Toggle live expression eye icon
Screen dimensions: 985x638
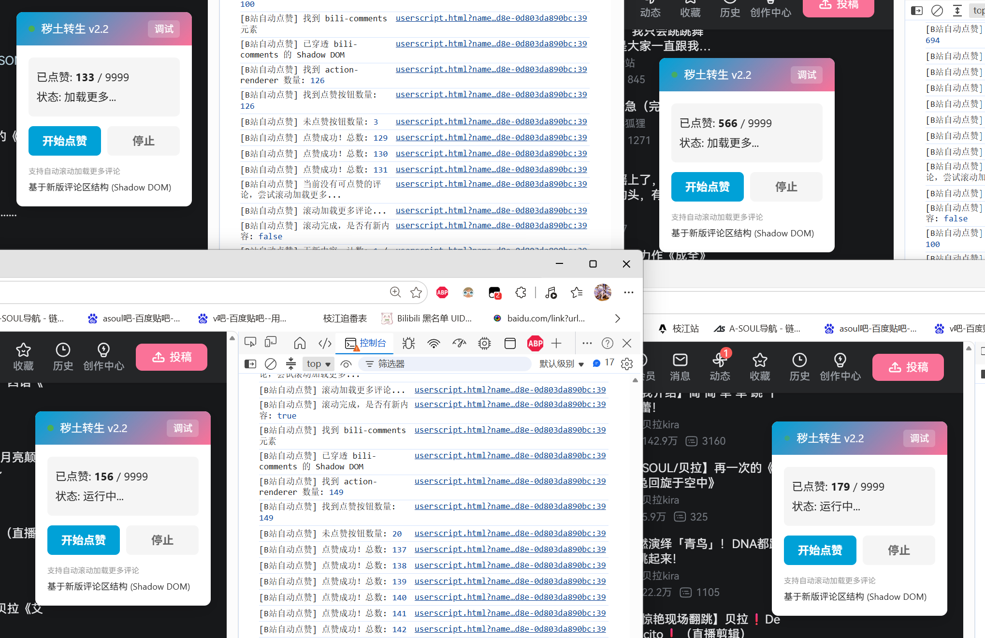(346, 364)
